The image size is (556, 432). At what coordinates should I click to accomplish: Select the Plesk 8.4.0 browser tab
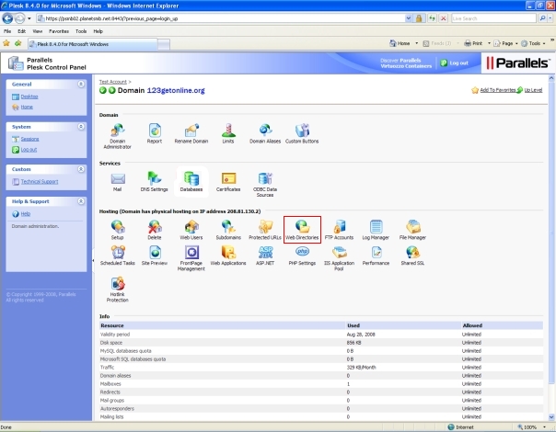93,44
